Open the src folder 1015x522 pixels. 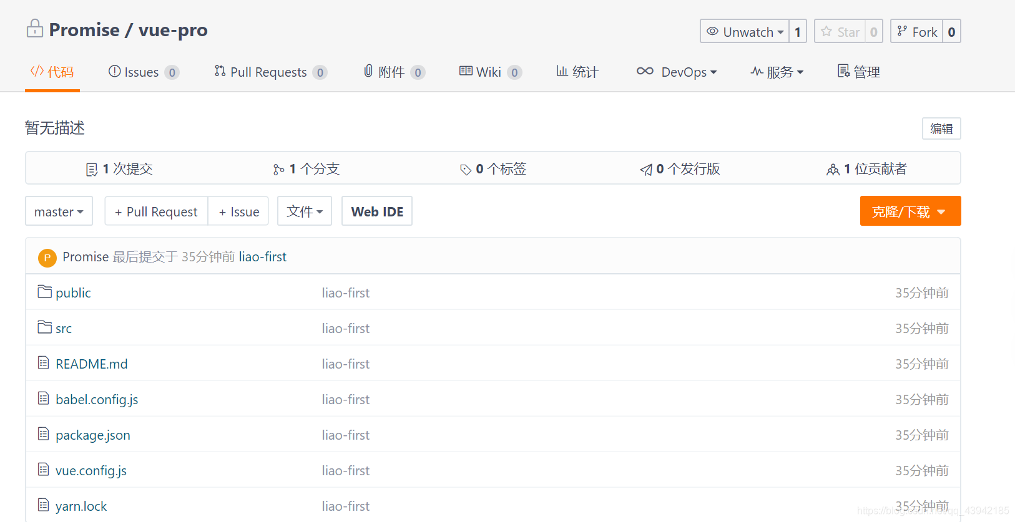point(64,328)
